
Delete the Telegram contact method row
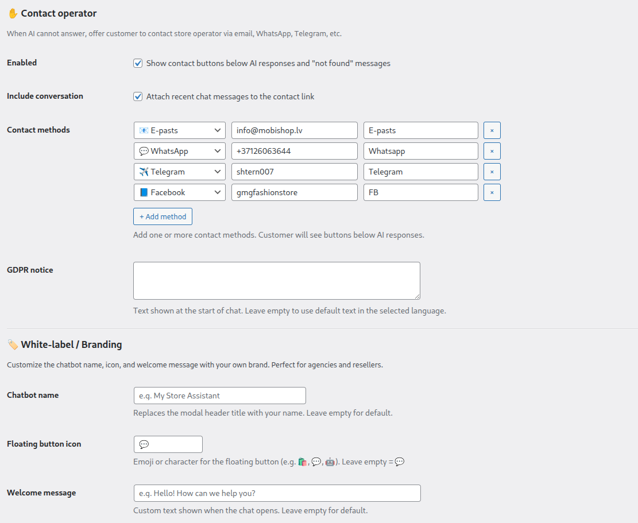(x=492, y=172)
